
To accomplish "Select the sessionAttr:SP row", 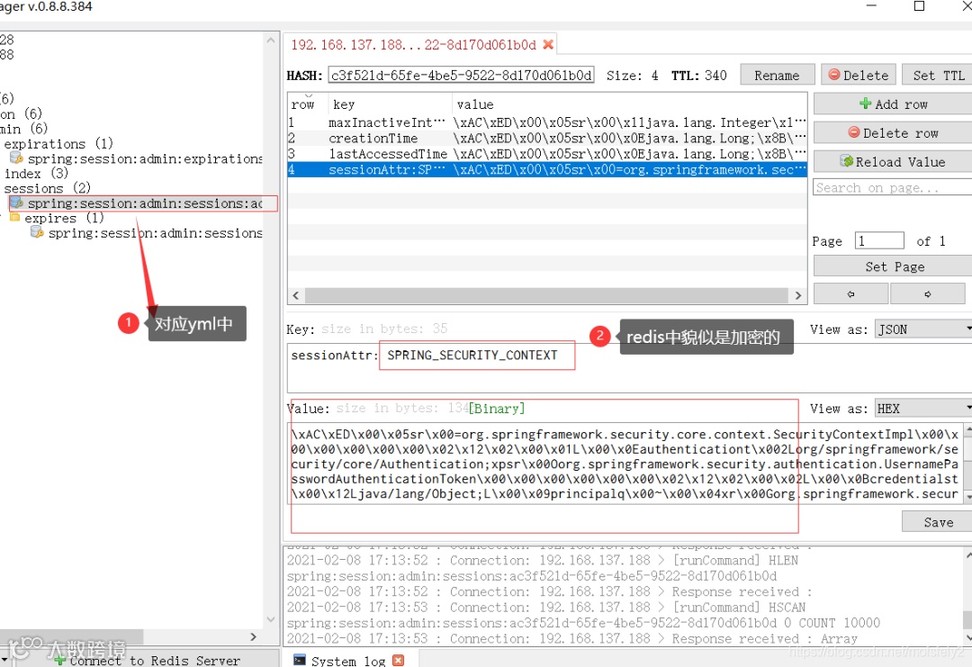I will (x=547, y=169).
